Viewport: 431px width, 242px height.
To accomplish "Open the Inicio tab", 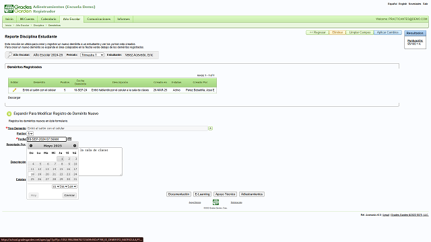I will point(9,19).
